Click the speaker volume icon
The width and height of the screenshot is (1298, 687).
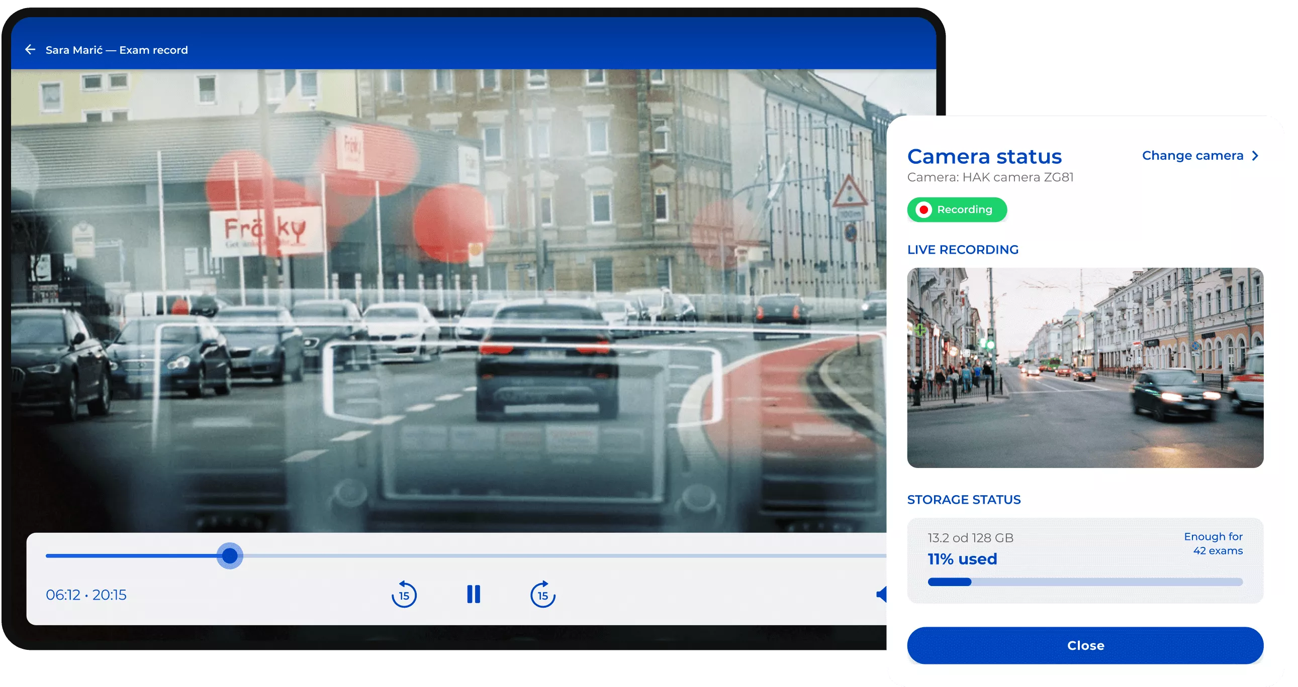881,595
